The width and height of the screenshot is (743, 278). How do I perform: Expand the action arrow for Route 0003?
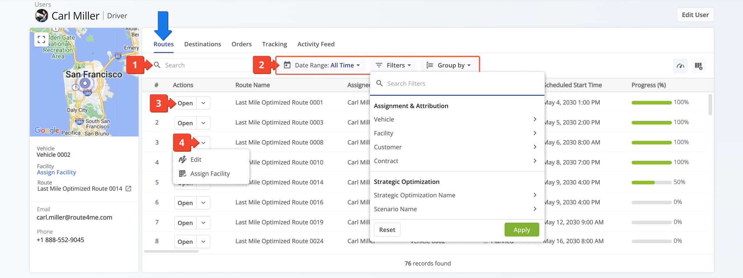(203, 123)
